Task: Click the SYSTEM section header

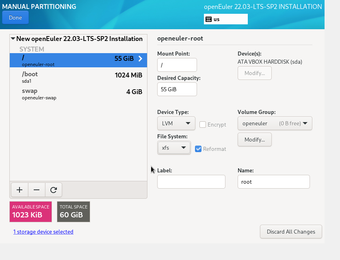Action: (32, 49)
